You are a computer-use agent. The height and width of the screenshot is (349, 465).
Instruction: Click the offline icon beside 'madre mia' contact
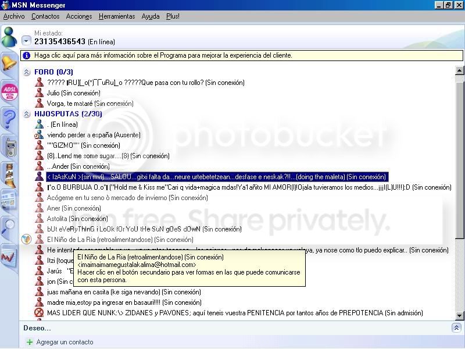pos(39,302)
